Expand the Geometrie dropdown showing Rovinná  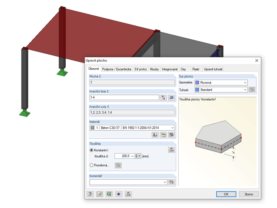pyautogui.click(x=245, y=82)
